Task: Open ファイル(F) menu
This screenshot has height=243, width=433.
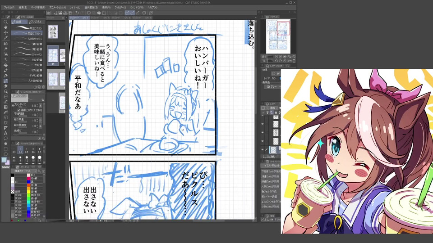Action: point(9,8)
